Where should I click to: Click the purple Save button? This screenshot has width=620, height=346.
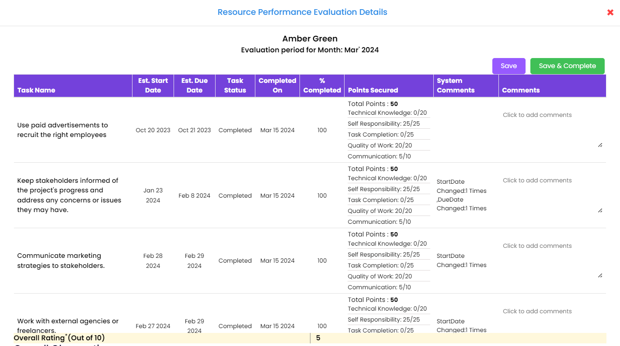click(x=509, y=66)
